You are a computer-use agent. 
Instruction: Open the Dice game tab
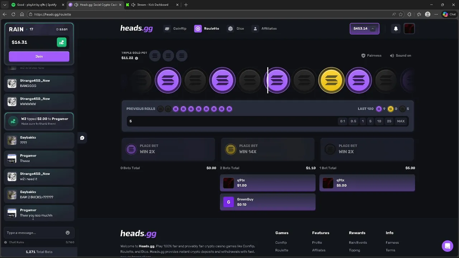236,29
